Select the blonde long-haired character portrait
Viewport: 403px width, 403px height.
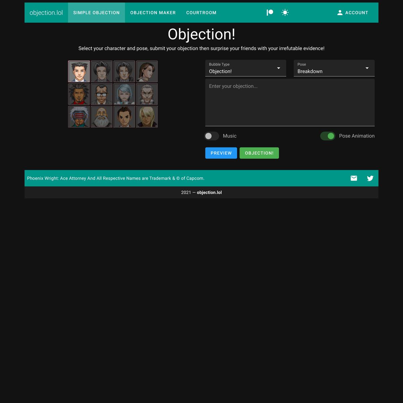[147, 117]
